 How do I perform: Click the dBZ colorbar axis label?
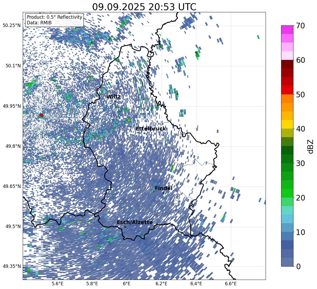(311, 146)
